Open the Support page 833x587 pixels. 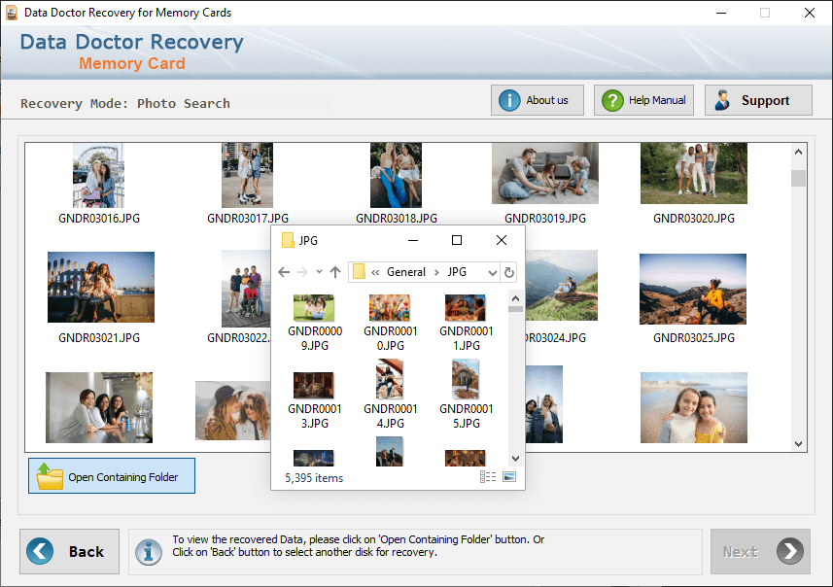(758, 100)
